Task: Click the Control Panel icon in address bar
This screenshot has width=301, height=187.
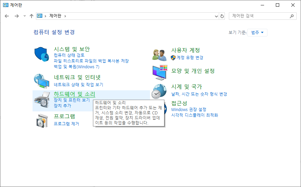Action: point(40,16)
